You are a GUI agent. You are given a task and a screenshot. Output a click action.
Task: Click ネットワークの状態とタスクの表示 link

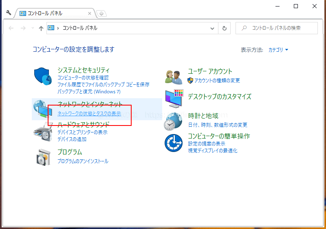pos(89,113)
